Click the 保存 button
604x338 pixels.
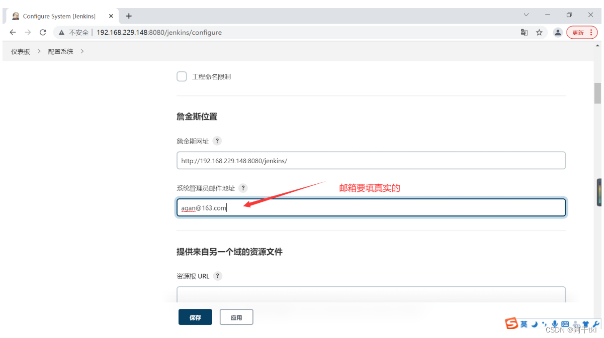pos(195,317)
